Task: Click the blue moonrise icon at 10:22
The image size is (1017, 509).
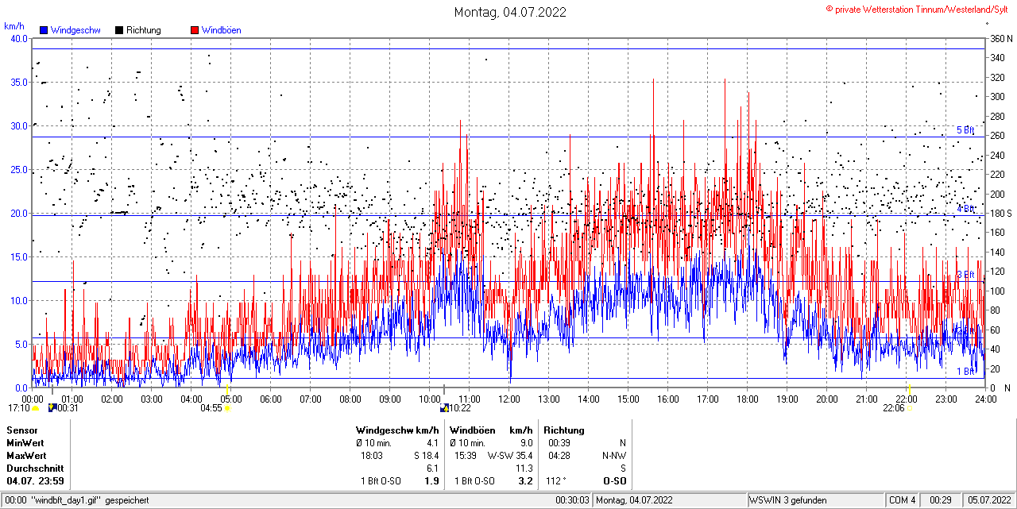Action: (444, 408)
